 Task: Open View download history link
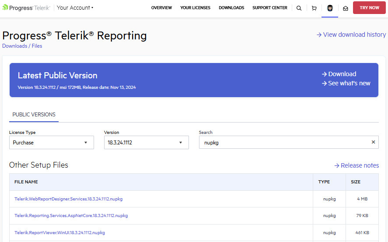351,35
